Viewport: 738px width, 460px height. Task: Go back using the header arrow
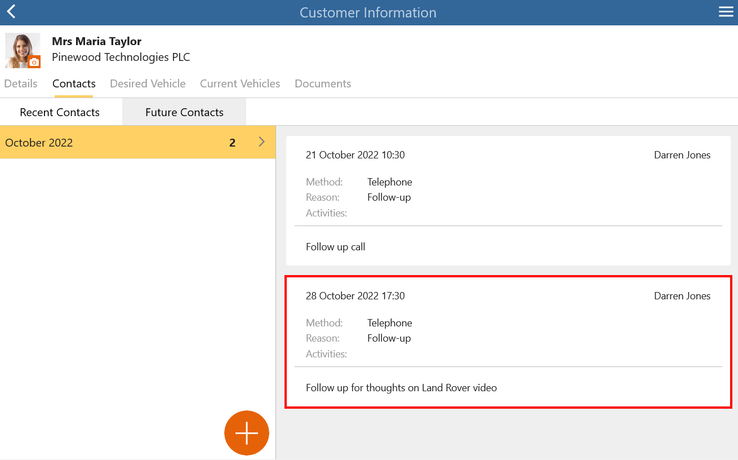(x=11, y=12)
